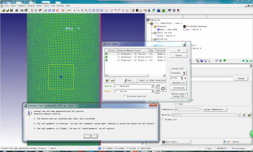Click OK in the contact warning dialog
The height and width of the screenshot is (152, 253).
click(x=91, y=136)
